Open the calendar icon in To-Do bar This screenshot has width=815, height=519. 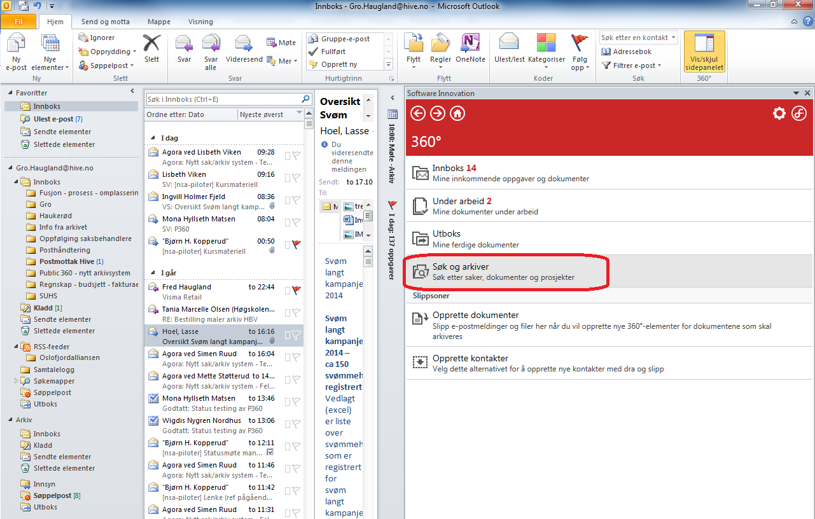tap(393, 114)
